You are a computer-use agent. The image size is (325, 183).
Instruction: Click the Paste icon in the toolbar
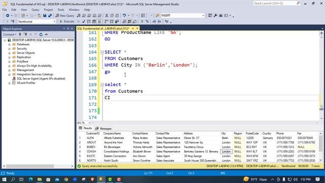(117, 16)
